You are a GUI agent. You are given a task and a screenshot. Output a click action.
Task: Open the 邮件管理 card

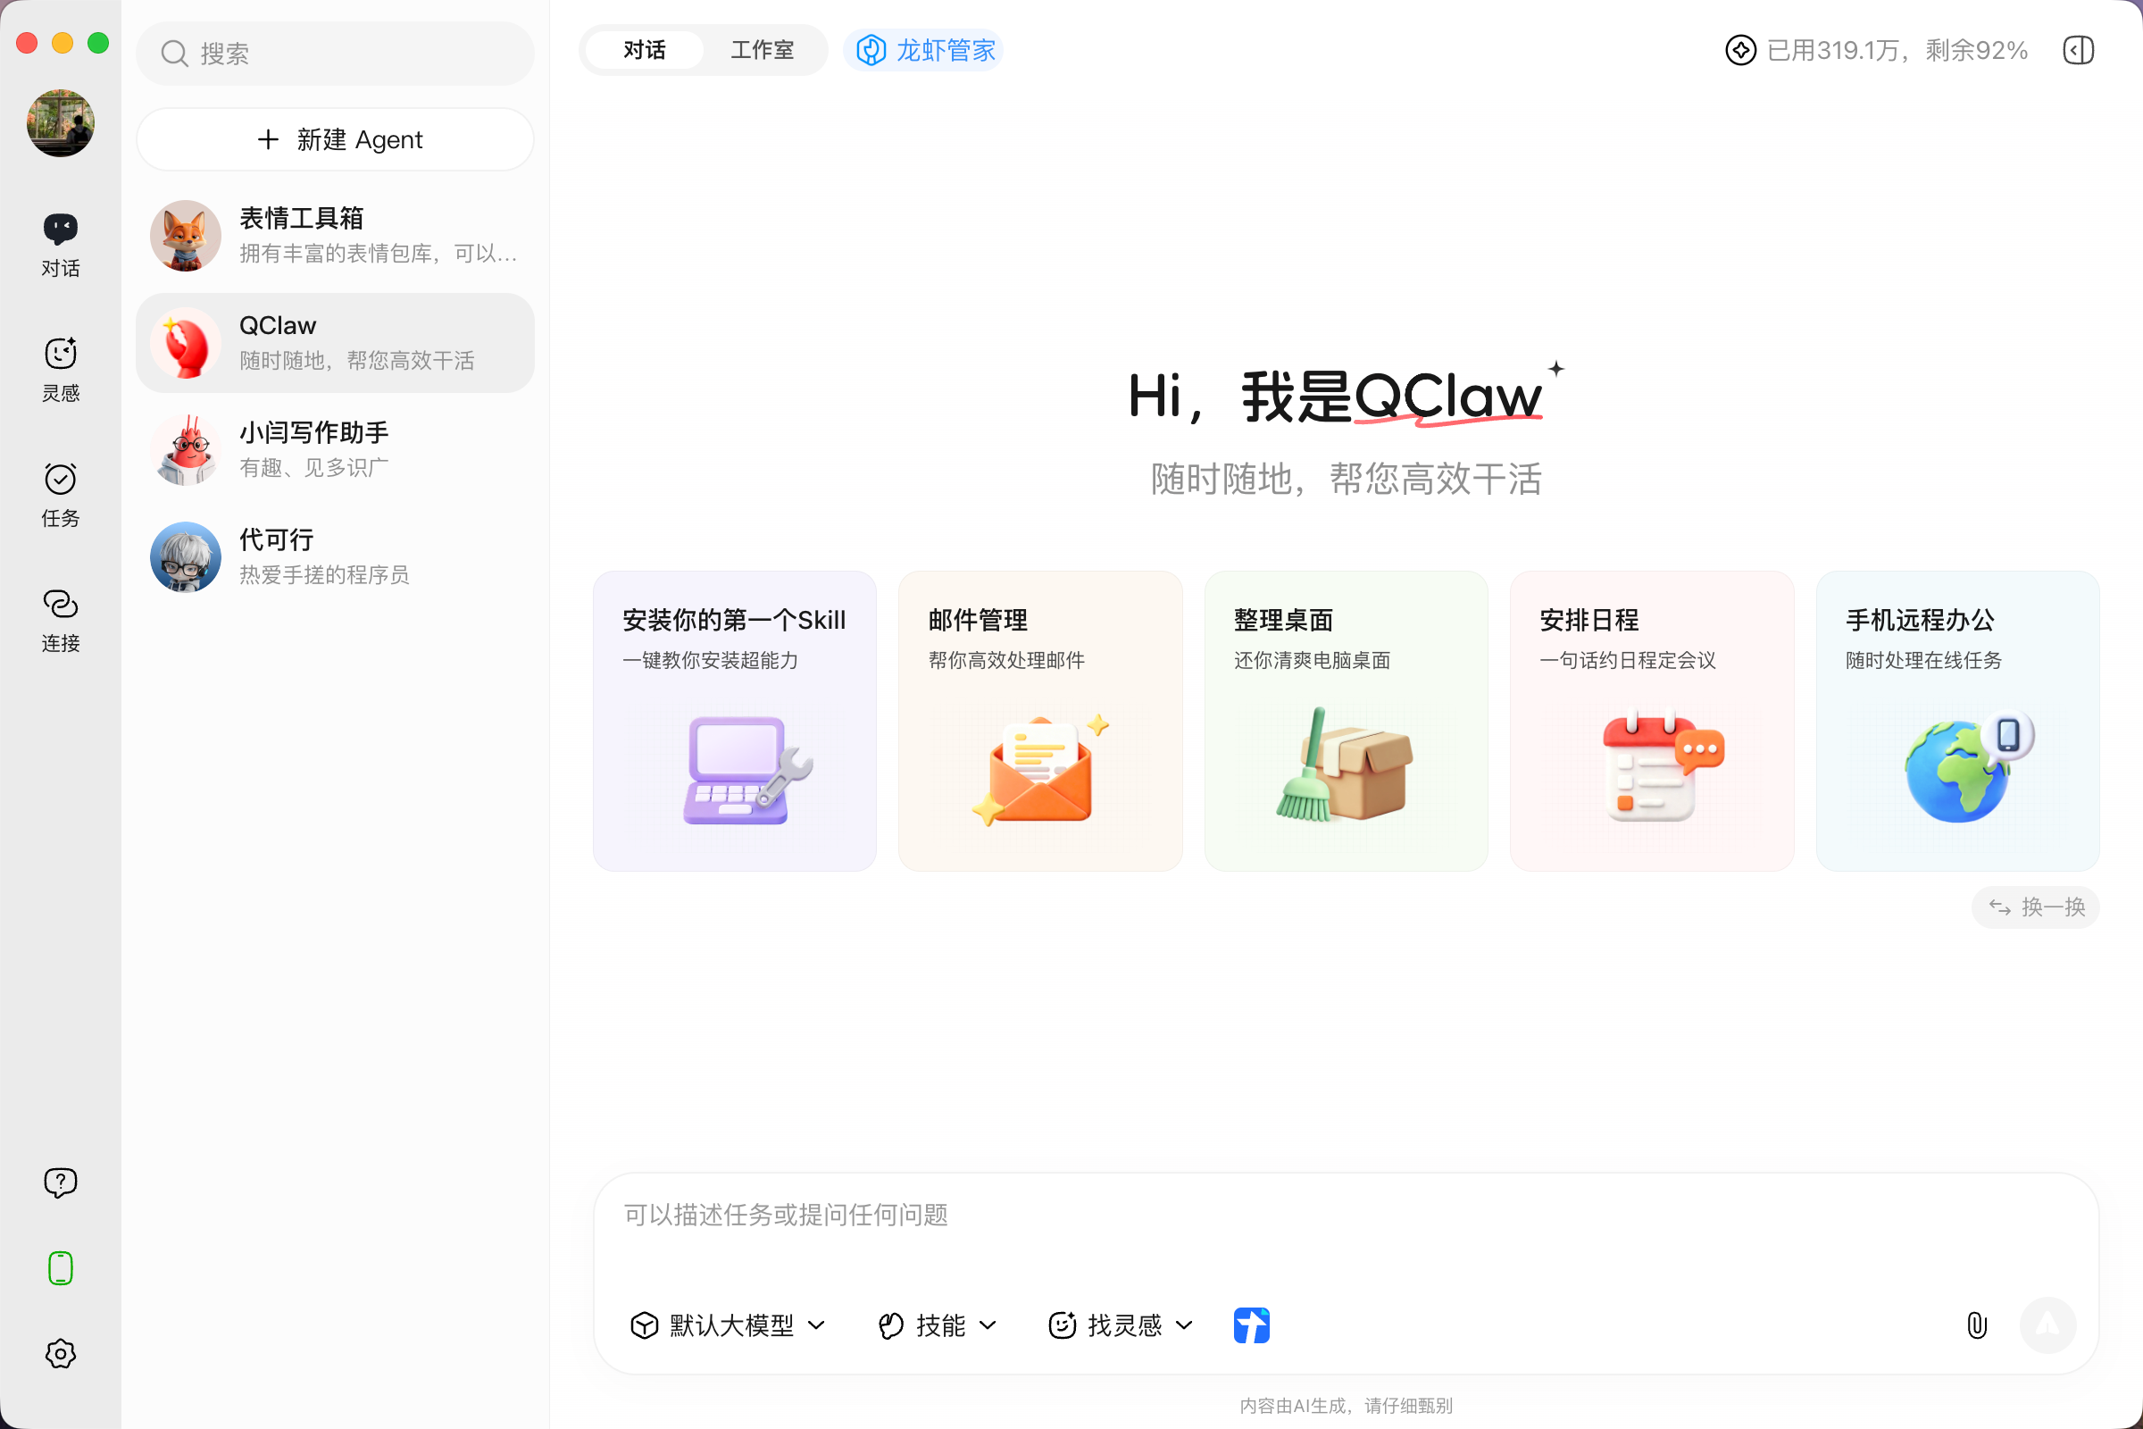point(1039,720)
